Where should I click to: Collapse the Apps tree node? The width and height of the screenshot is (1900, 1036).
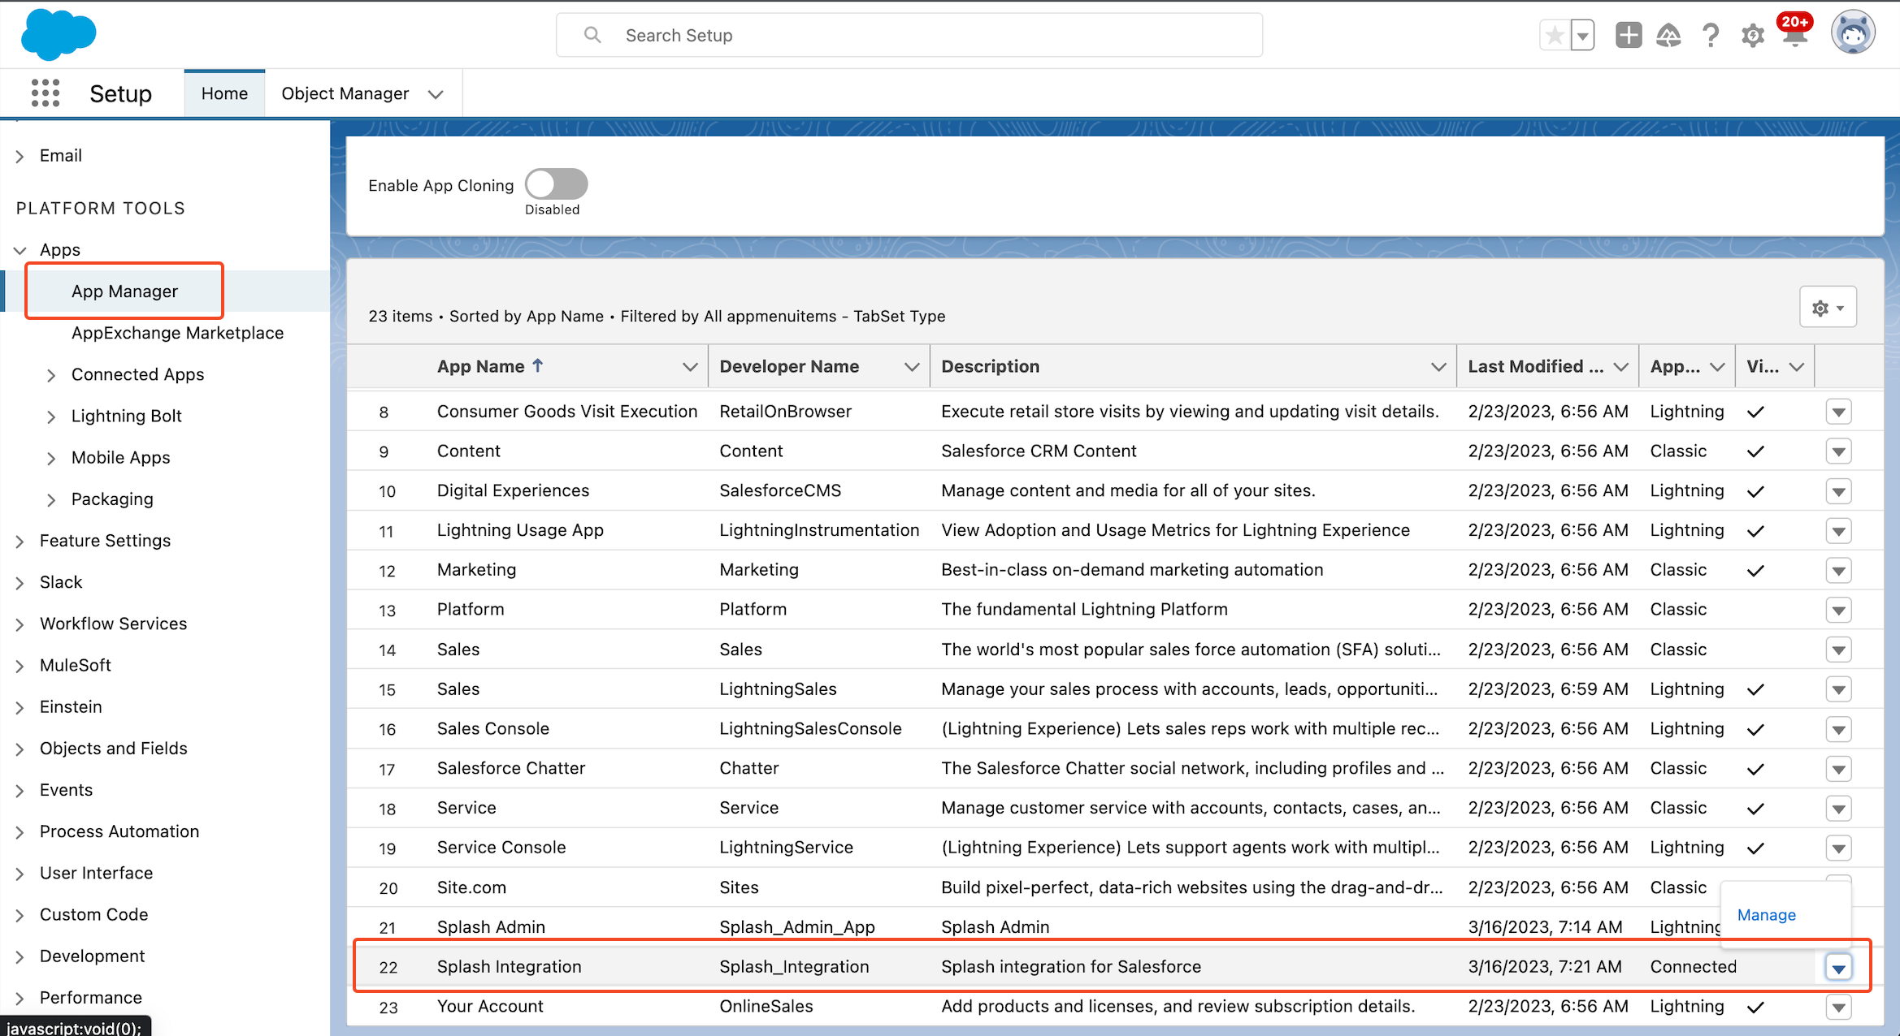[x=20, y=250]
